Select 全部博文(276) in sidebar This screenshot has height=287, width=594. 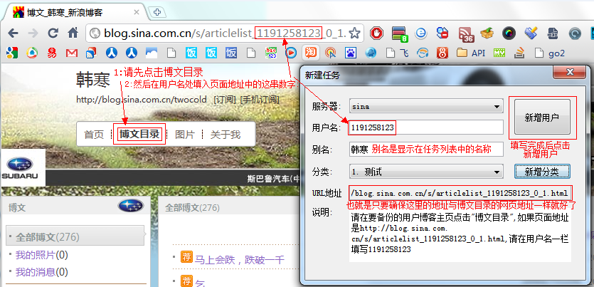pos(75,237)
